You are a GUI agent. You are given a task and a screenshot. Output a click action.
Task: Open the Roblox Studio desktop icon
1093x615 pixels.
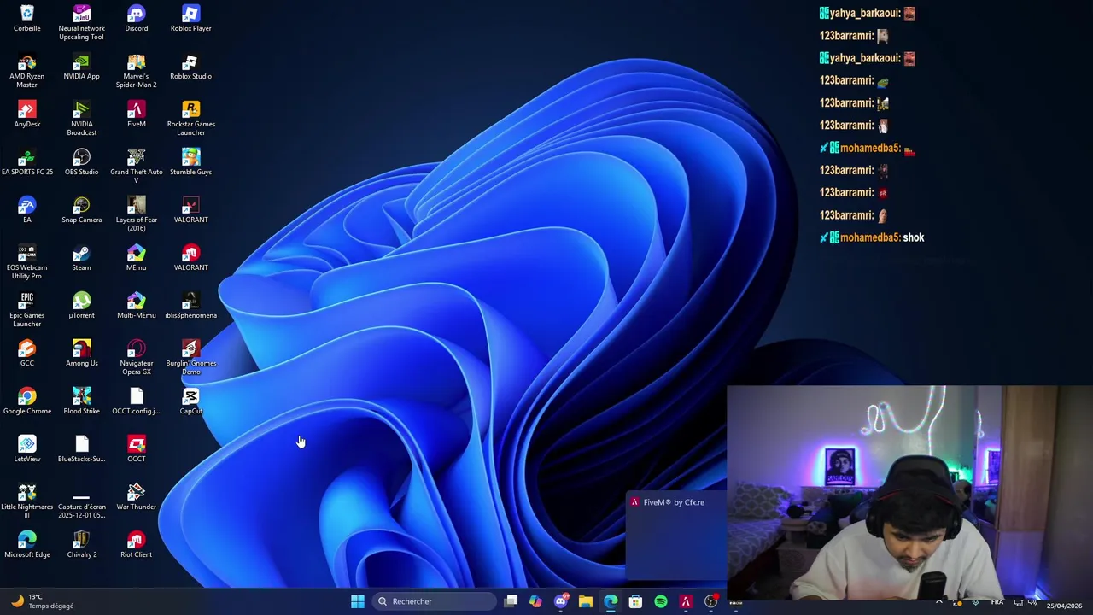[190, 67]
